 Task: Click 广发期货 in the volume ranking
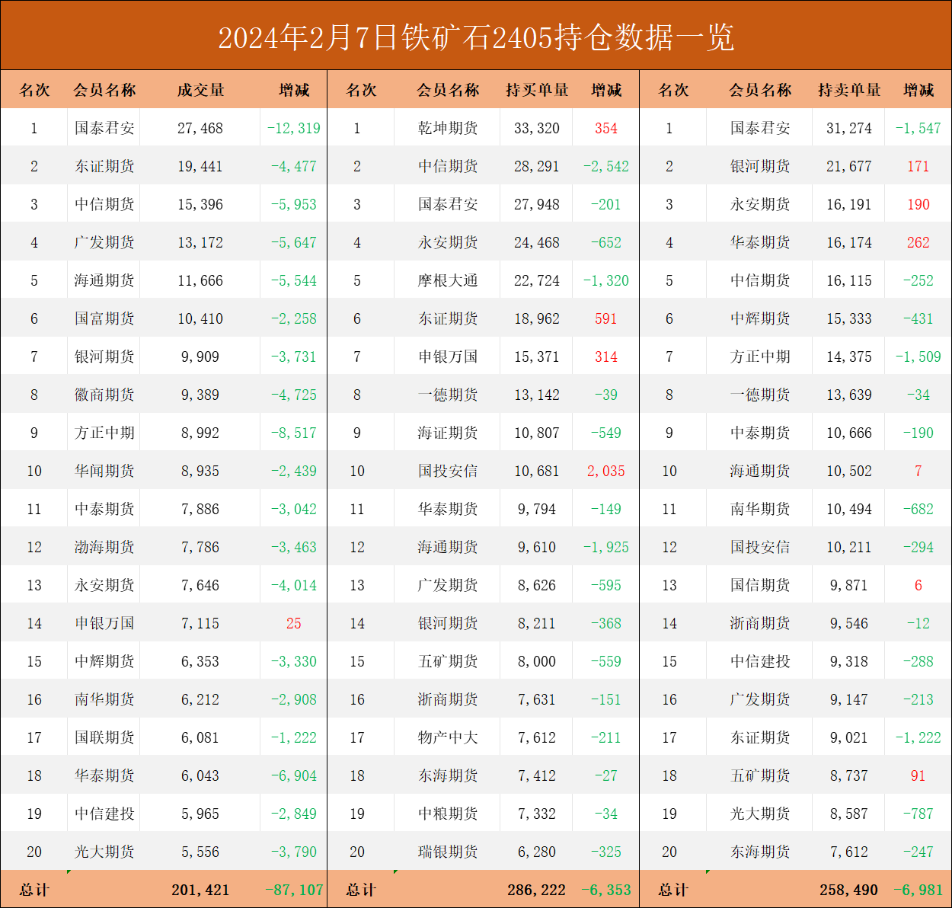pyautogui.click(x=104, y=242)
